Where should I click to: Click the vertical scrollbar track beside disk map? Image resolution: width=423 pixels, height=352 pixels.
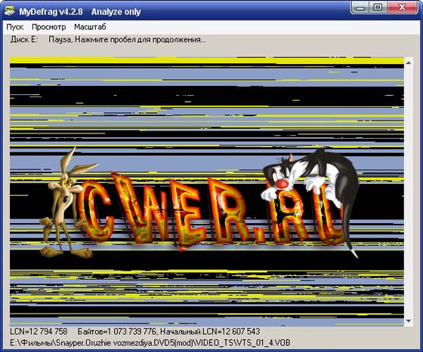click(x=409, y=191)
